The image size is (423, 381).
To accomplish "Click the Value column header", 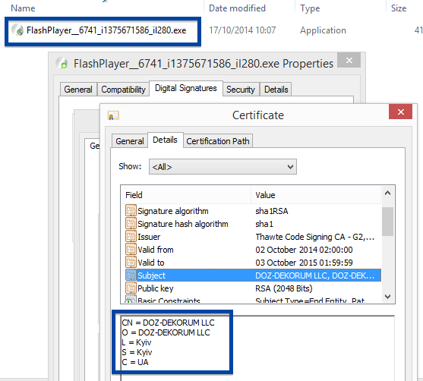I will 316,195.
